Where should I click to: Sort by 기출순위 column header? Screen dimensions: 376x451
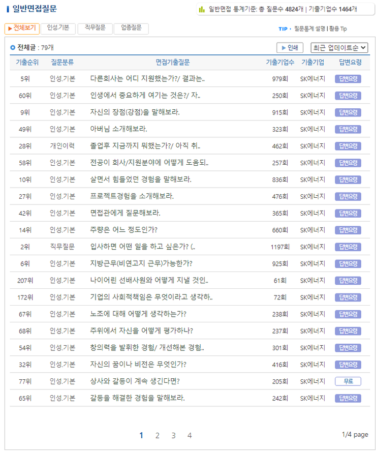click(x=27, y=63)
